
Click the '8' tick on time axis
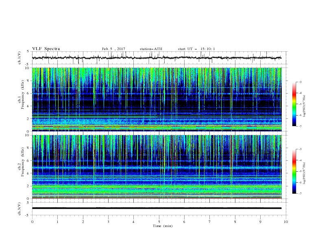click(235, 222)
